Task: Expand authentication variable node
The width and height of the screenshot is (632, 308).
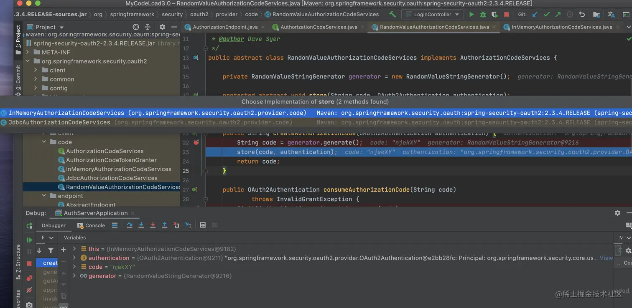Action: (x=74, y=258)
